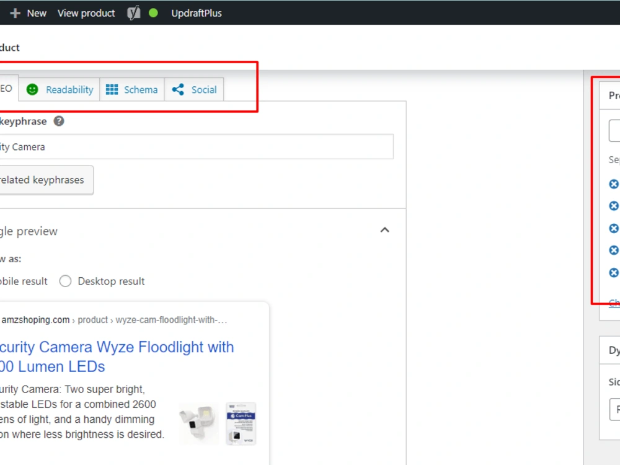This screenshot has width=620, height=465.
Task: Click the Schema grid icon
Action: coord(112,90)
